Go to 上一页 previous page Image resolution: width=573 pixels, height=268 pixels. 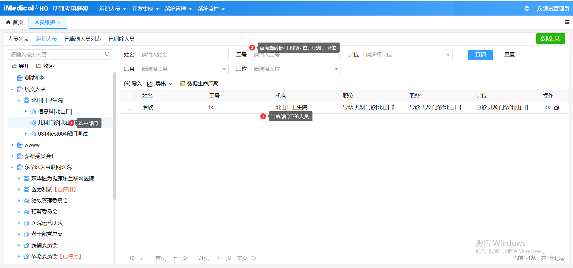tap(180, 258)
